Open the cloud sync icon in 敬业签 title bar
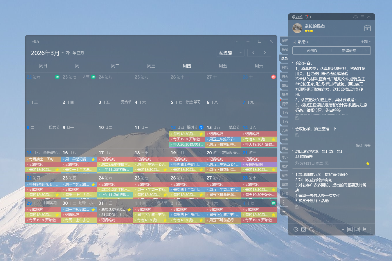Image resolution: width=392 pixels, height=261 pixels. coord(355,17)
